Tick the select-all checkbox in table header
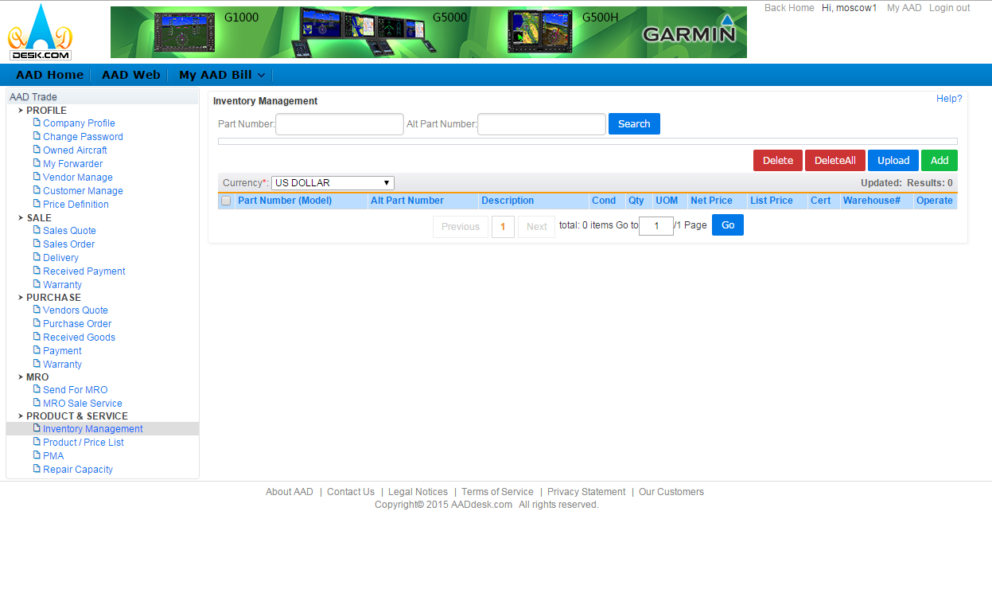This screenshot has height=601, width=992. pos(226,201)
